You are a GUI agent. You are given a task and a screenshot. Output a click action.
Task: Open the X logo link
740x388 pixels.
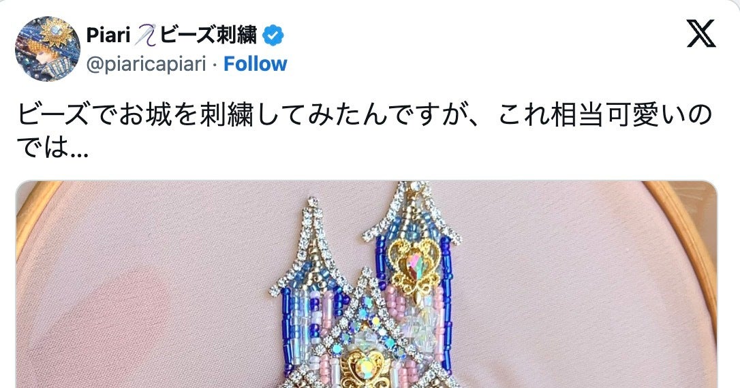(x=701, y=34)
